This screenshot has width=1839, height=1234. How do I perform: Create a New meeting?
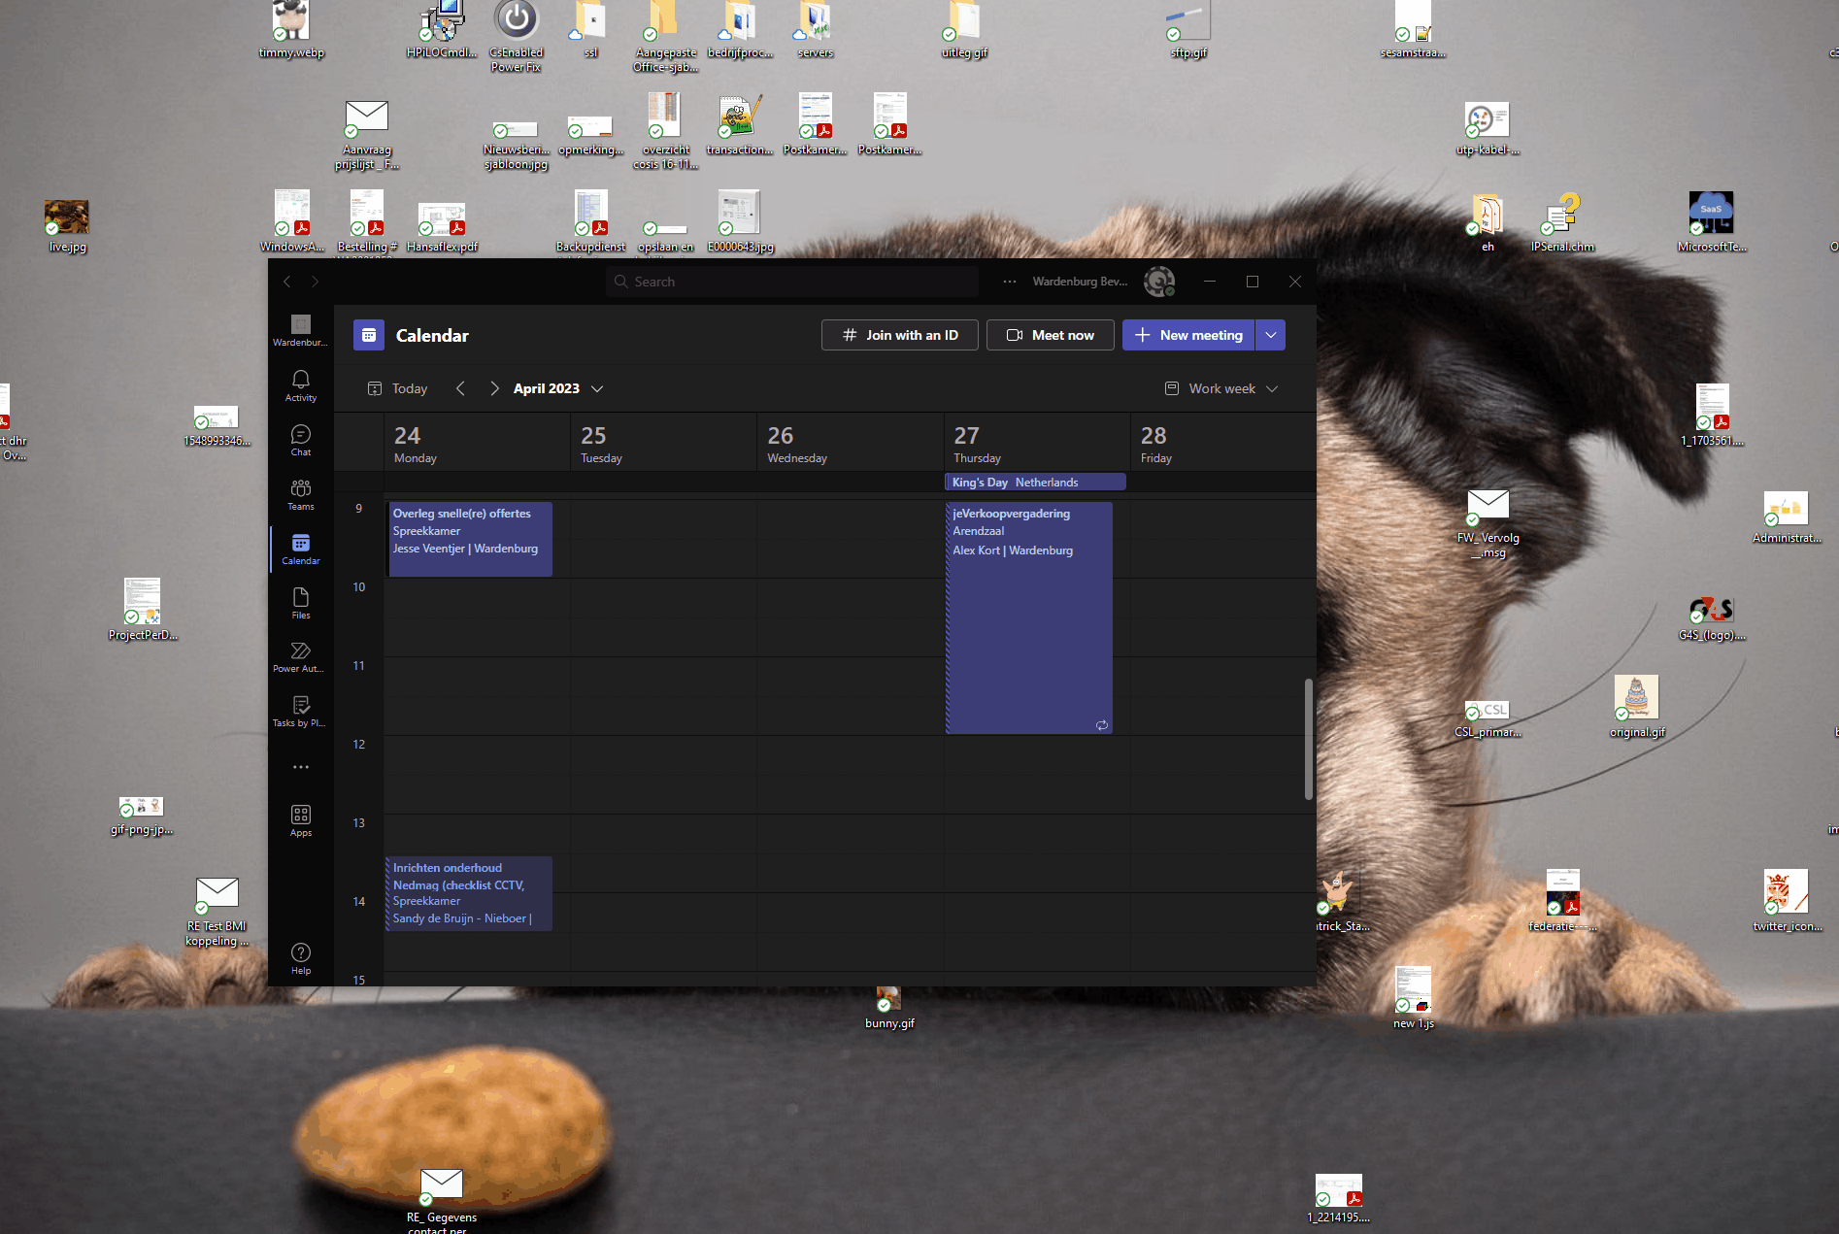pos(1188,335)
